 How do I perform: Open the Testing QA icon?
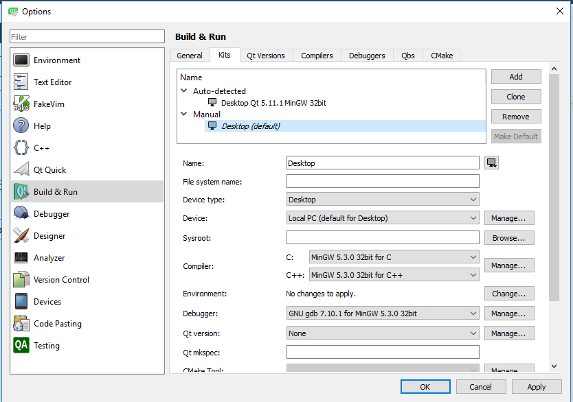click(x=21, y=345)
